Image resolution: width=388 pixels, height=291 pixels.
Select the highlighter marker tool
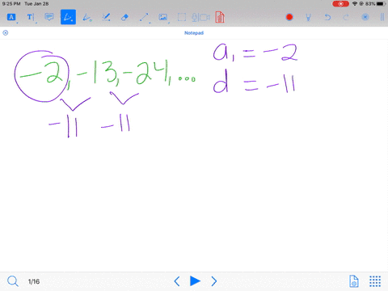(x=106, y=17)
